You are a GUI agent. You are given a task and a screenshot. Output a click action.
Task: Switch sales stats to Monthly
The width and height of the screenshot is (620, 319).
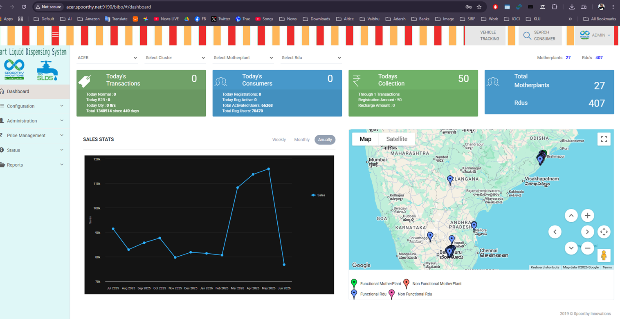click(x=302, y=140)
